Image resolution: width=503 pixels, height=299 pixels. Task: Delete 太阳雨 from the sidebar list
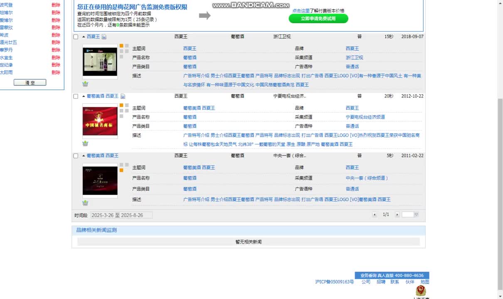click(56, 72)
